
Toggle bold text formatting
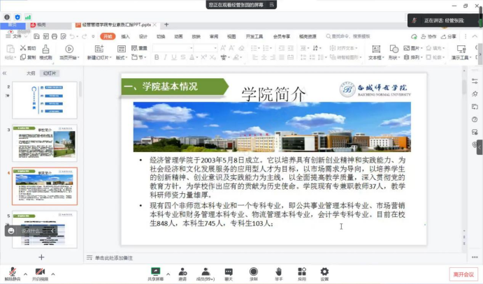157,57
